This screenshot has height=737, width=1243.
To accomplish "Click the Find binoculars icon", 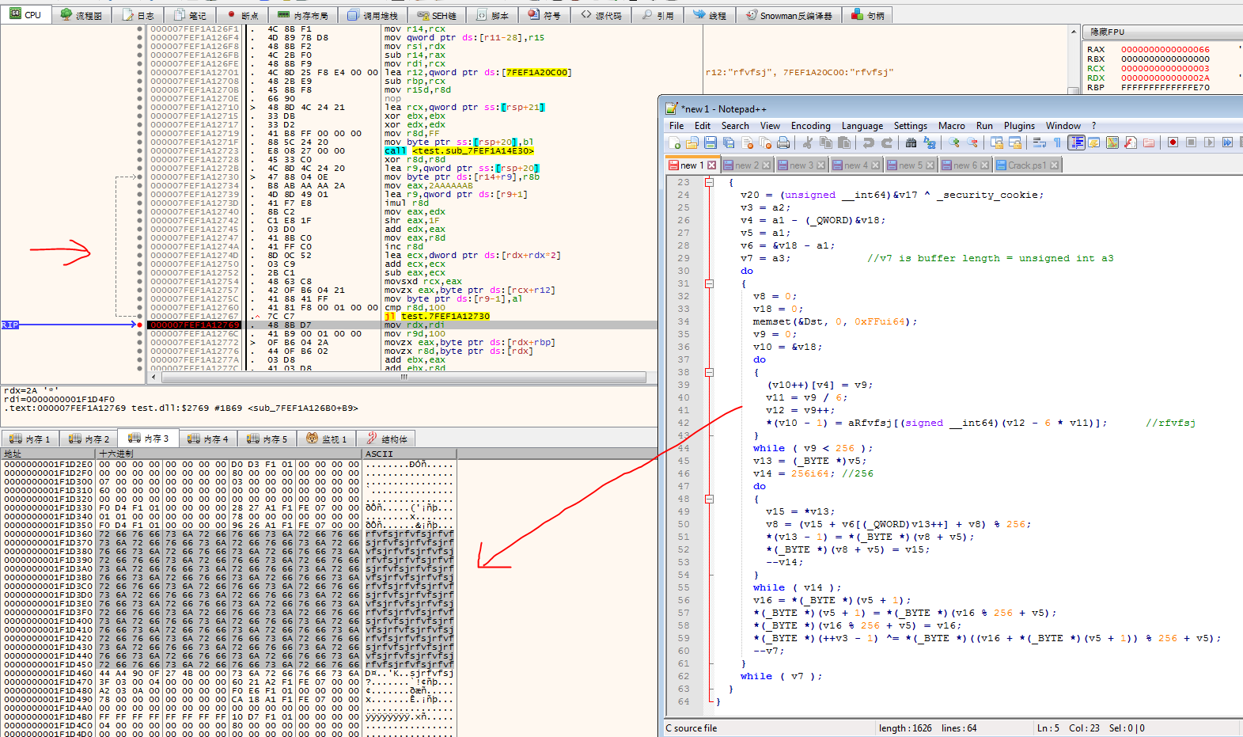I will [x=911, y=142].
